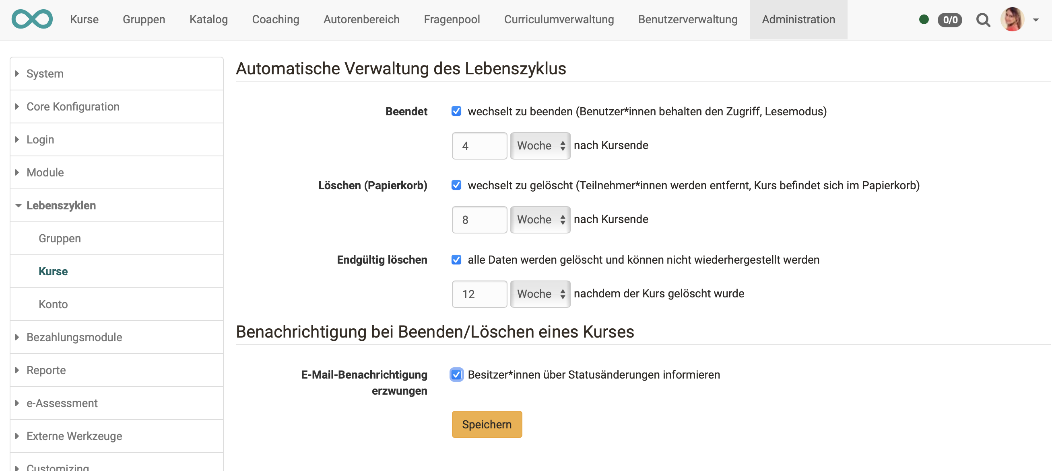
Task: Open the Woche dropdown for Endgültig löschen
Action: coord(540,294)
